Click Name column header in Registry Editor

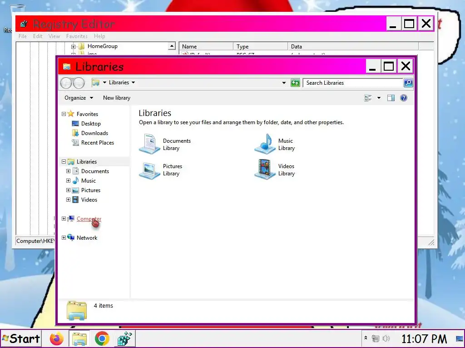[x=206, y=47]
